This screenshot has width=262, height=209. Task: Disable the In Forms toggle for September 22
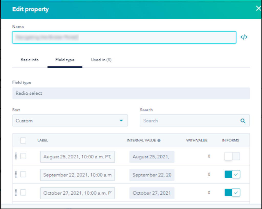(x=232, y=175)
